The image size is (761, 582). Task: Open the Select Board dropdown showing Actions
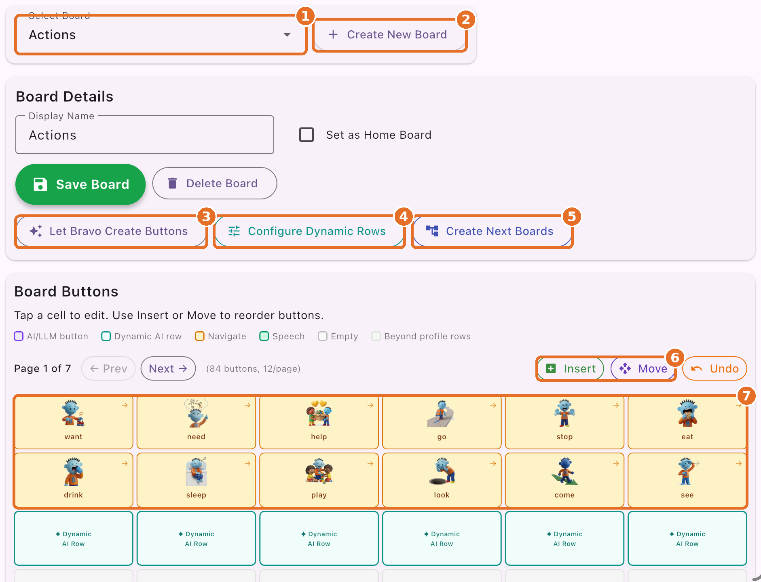pos(161,35)
